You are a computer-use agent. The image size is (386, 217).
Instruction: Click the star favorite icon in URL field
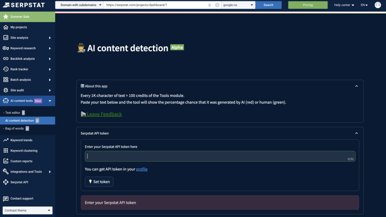[x=210, y=5]
